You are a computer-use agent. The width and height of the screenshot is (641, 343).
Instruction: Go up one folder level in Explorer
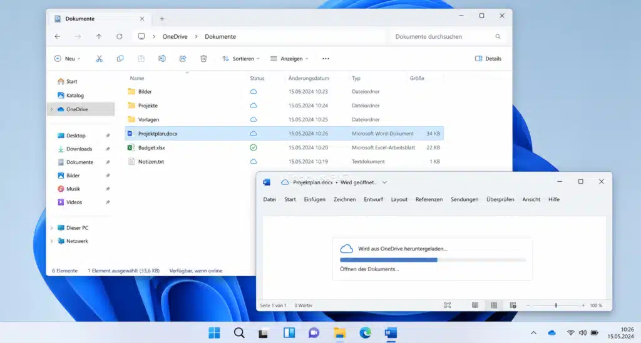coord(99,36)
